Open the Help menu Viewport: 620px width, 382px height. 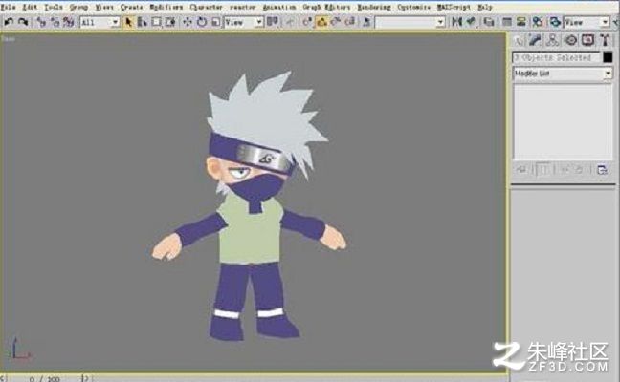(485, 7)
